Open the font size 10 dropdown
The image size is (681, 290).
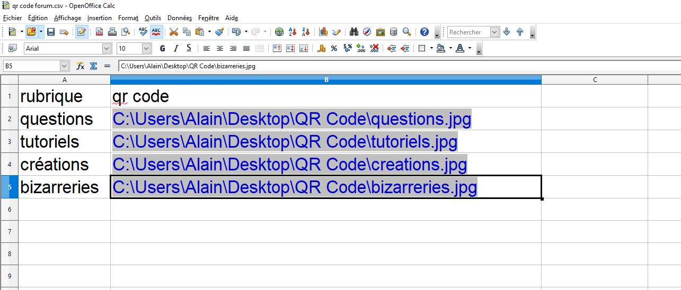point(147,48)
